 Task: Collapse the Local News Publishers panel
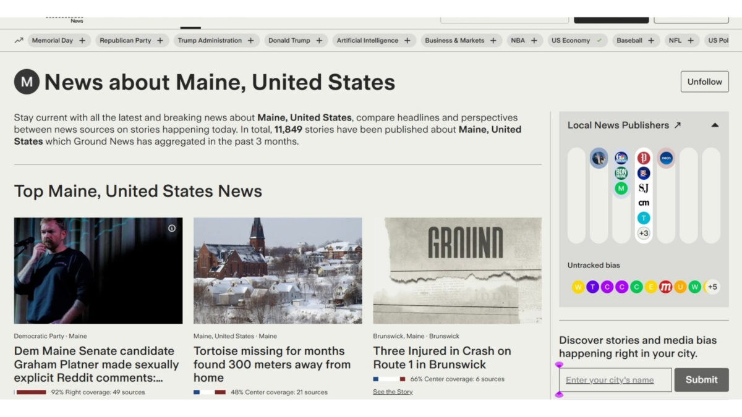(x=715, y=125)
